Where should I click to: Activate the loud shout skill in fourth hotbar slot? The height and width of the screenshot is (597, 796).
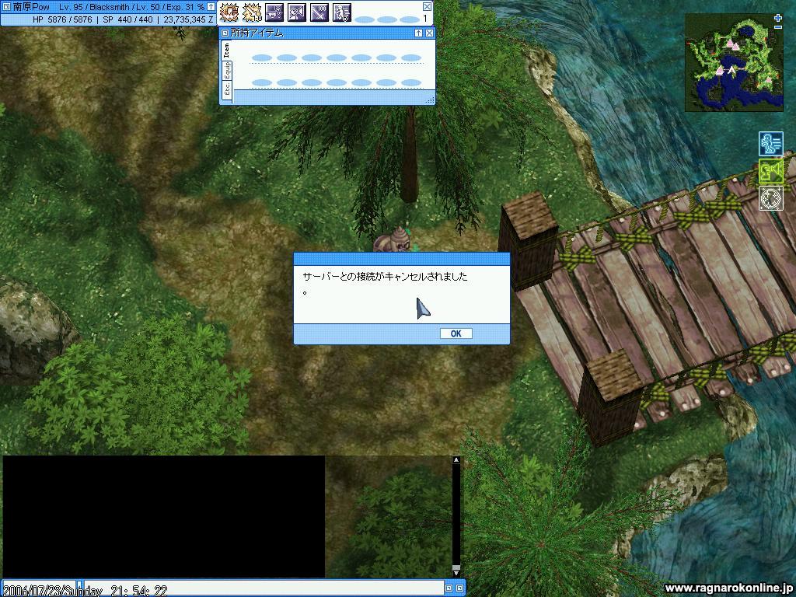(297, 12)
